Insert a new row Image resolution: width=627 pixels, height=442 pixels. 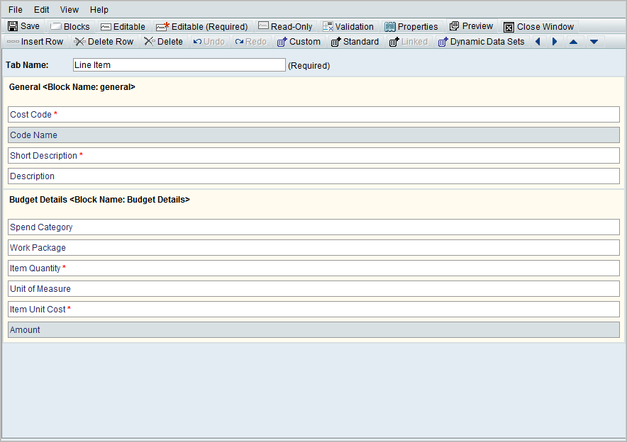point(35,42)
